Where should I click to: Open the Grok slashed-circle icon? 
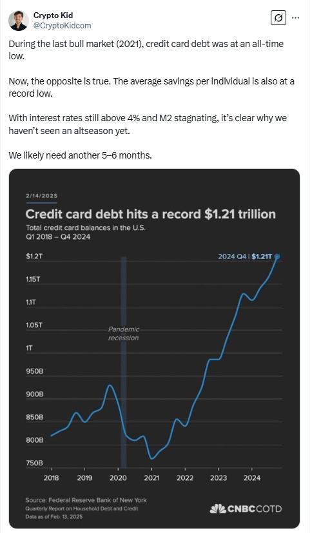(278, 17)
